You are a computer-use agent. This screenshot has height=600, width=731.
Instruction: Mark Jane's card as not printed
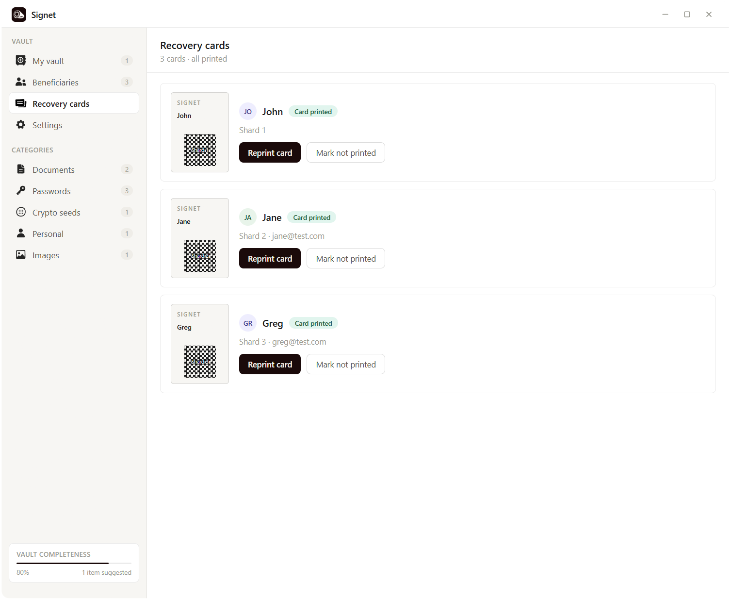point(346,258)
